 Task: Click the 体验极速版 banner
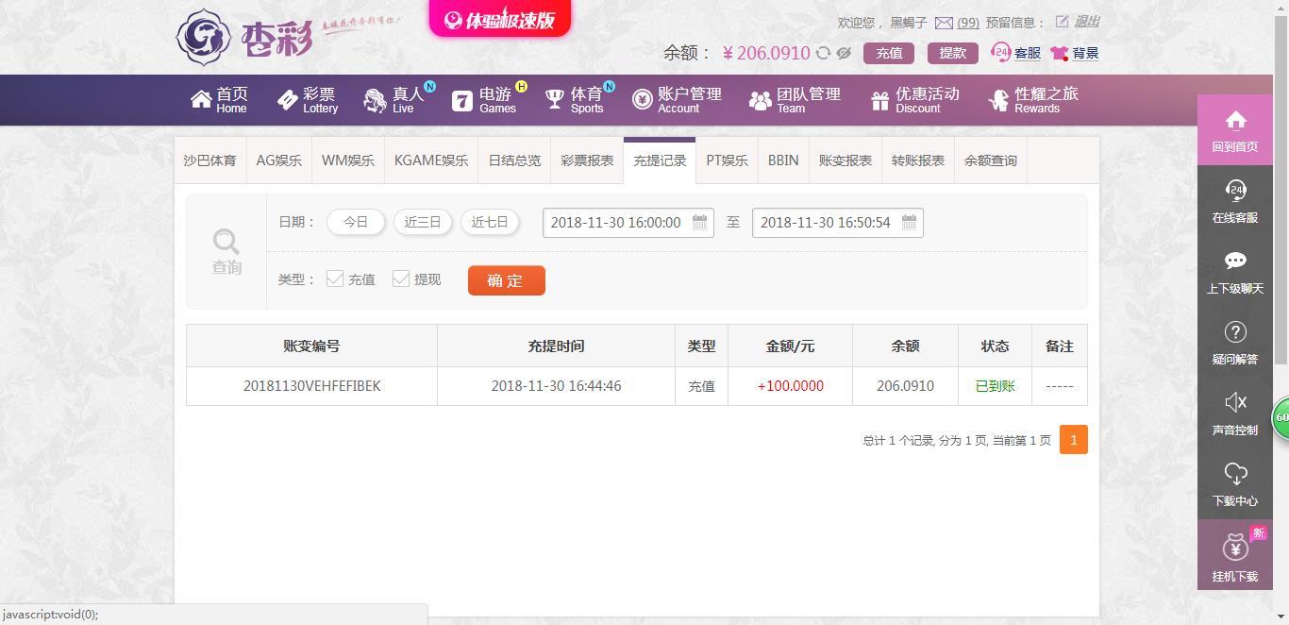500,18
